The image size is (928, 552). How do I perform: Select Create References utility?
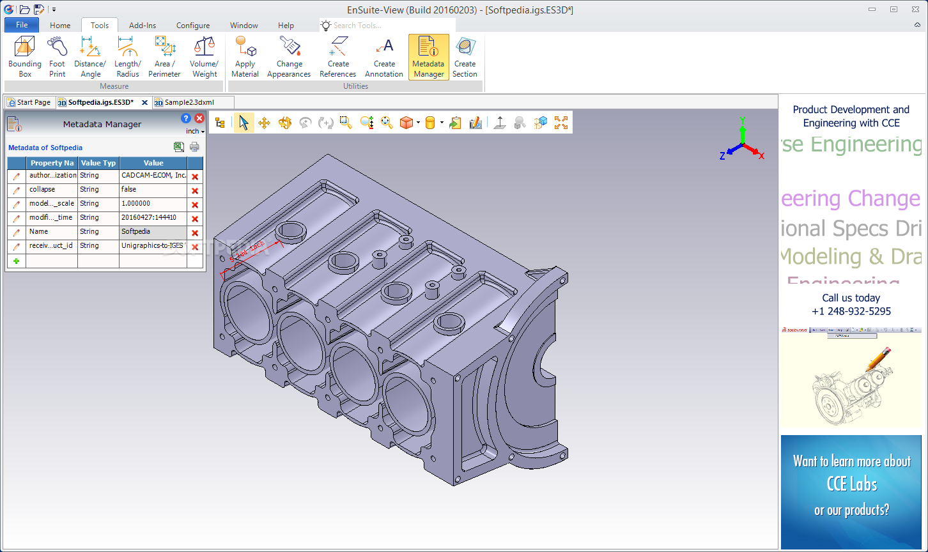[338, 57]
